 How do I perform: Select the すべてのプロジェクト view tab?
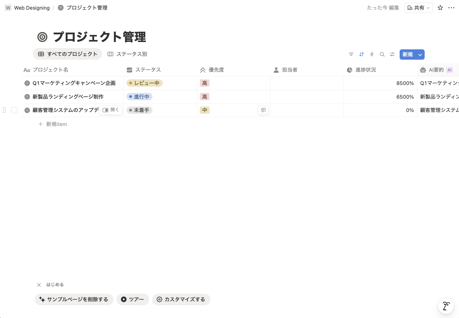tap(67, 54)
